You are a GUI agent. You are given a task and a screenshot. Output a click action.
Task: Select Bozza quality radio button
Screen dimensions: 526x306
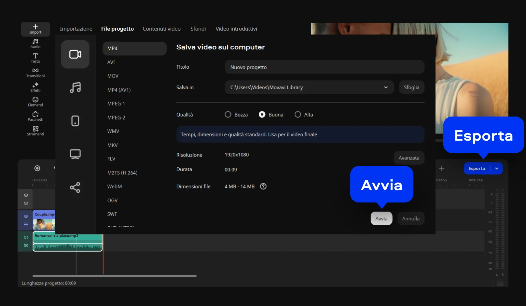point(228,115)
